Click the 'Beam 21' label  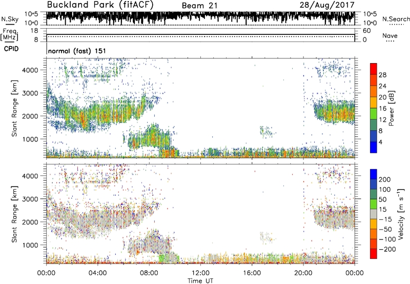coord(199,6)
